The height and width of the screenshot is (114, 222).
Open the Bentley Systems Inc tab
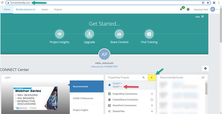coord(26,9)
